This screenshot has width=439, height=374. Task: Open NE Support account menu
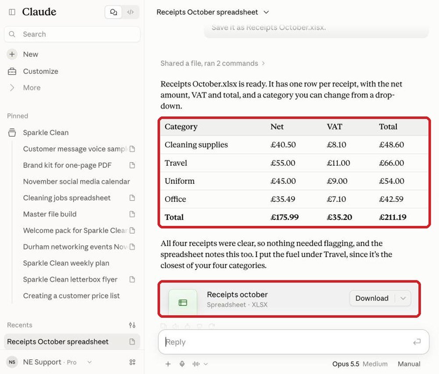click(49, 362)
